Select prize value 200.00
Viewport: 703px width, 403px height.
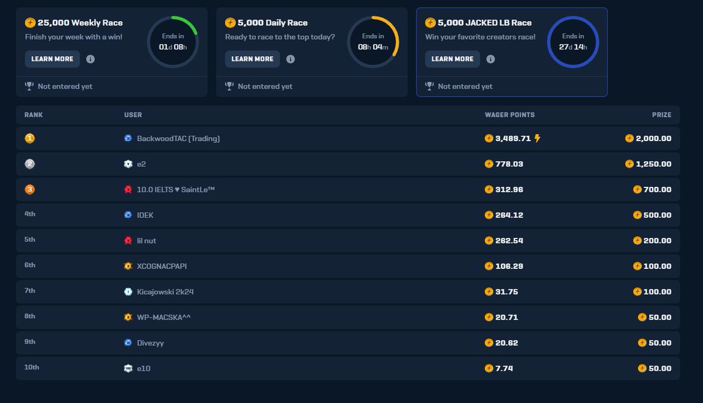point(658,241)
